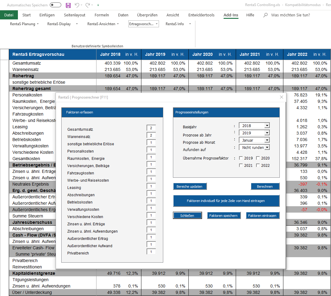Open the Ertragsvorschau combo box

pos(144,24)
